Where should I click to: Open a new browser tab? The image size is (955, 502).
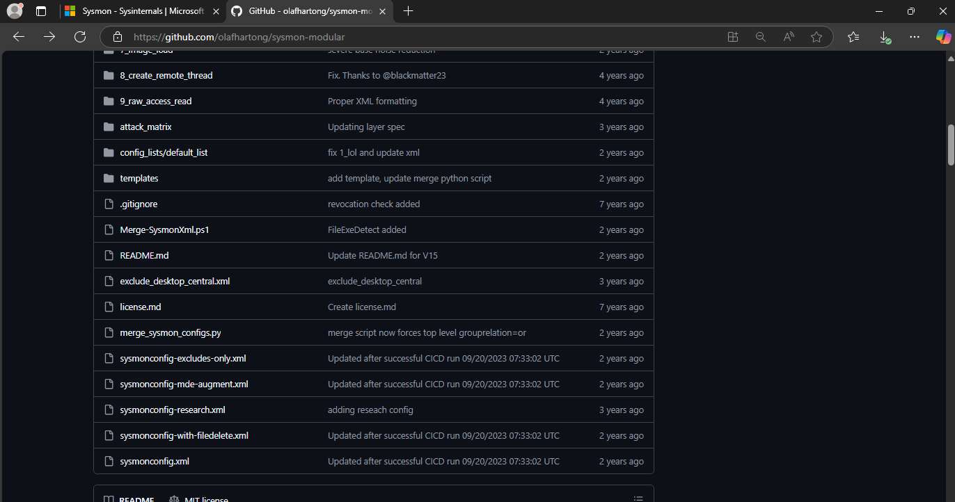tap(408, 11)
